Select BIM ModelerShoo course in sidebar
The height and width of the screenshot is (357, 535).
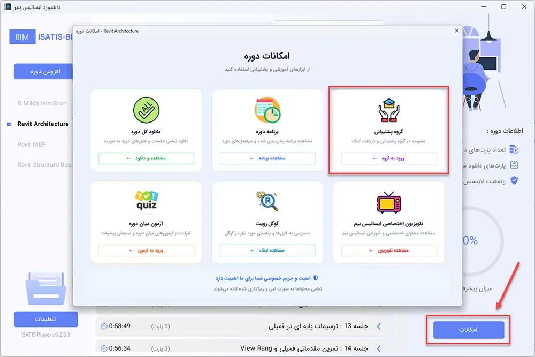pos(42,103)
